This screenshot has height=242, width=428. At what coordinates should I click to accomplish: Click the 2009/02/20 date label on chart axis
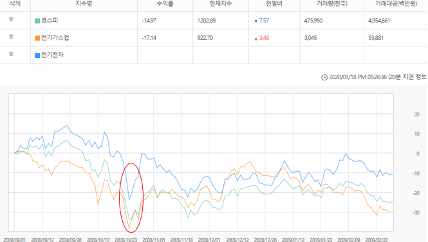[377, 240]
